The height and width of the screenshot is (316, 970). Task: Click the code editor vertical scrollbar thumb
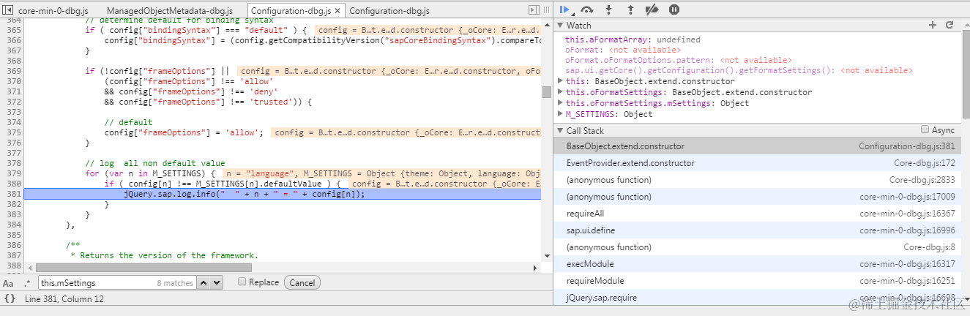[546, 91]
